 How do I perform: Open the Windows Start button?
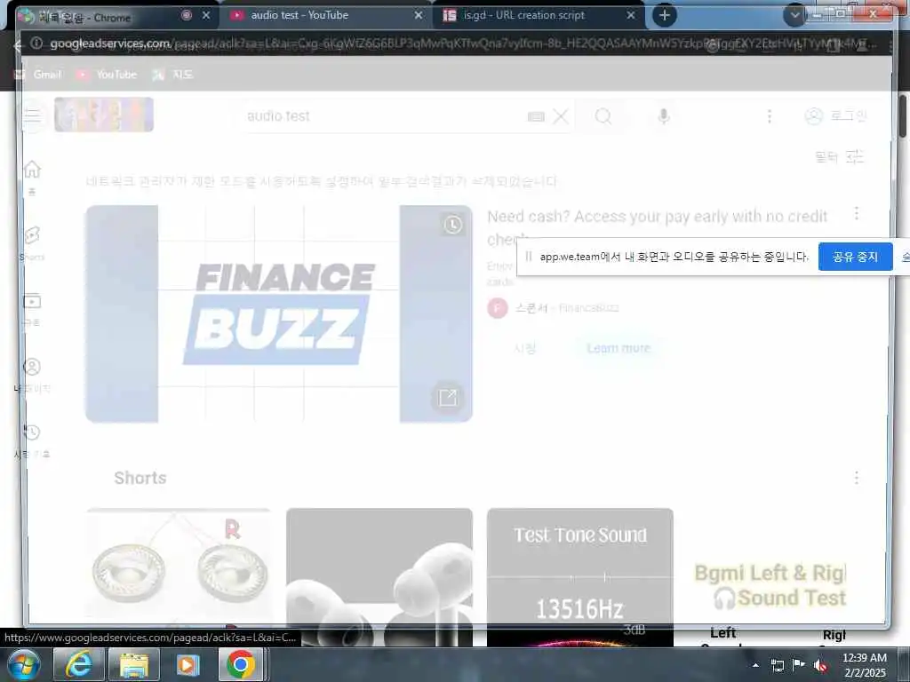click(x=23, y=664)
